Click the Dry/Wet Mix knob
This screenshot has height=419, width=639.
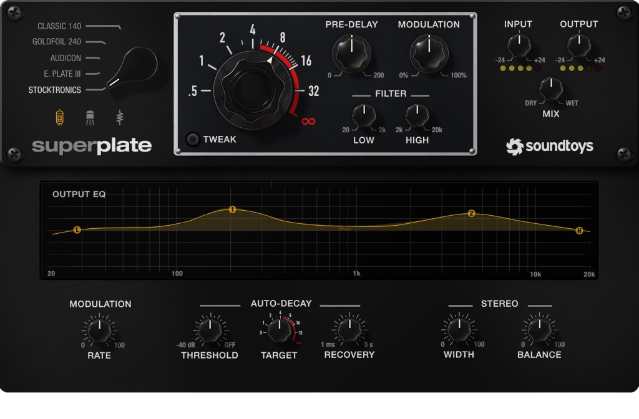point(550,88)
